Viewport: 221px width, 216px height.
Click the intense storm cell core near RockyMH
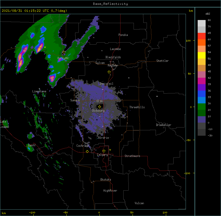click(x=60, y=60)
